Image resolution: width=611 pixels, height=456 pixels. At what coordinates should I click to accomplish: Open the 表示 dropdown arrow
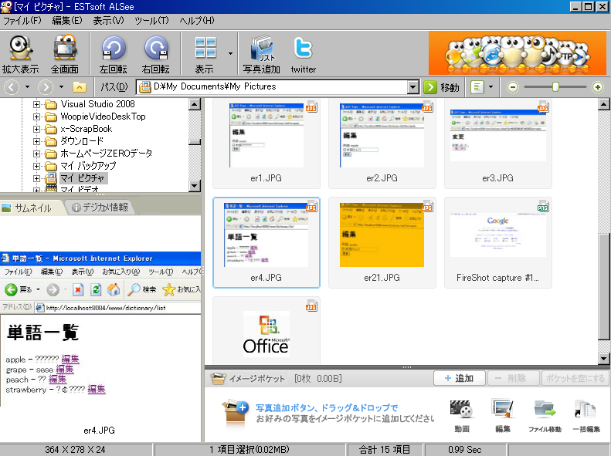coord(230,54)
